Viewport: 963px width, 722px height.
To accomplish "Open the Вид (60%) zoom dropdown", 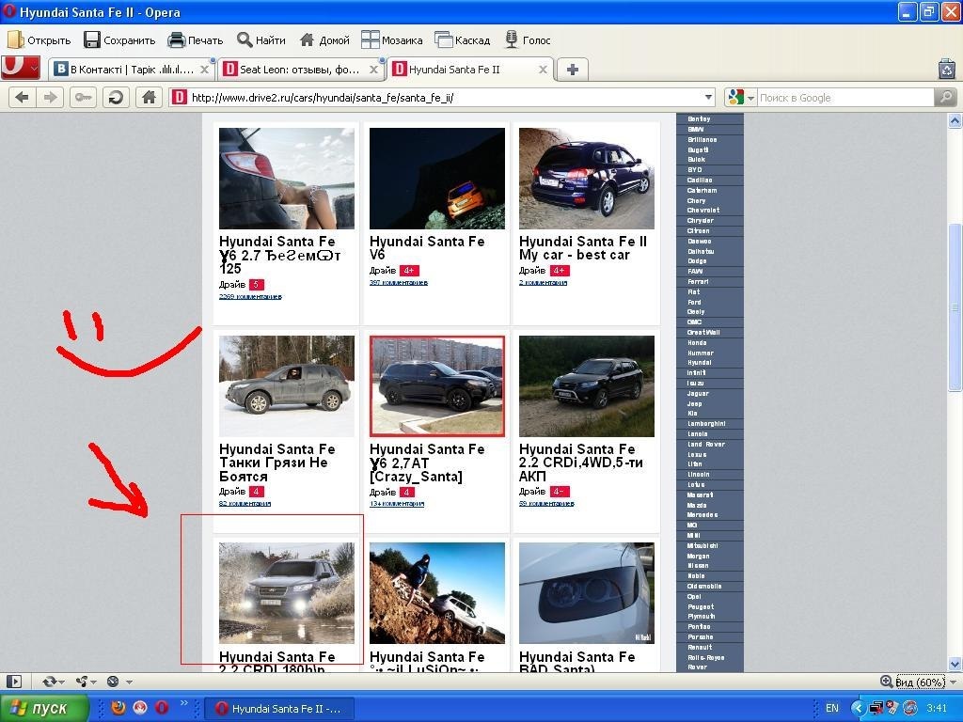I will coord(954,683).
